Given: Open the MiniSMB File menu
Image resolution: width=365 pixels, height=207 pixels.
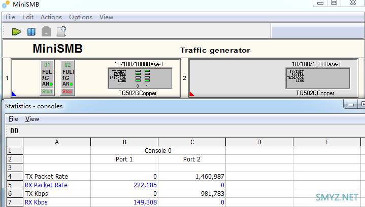Looking at the screenshot, I should coord(10,17).
